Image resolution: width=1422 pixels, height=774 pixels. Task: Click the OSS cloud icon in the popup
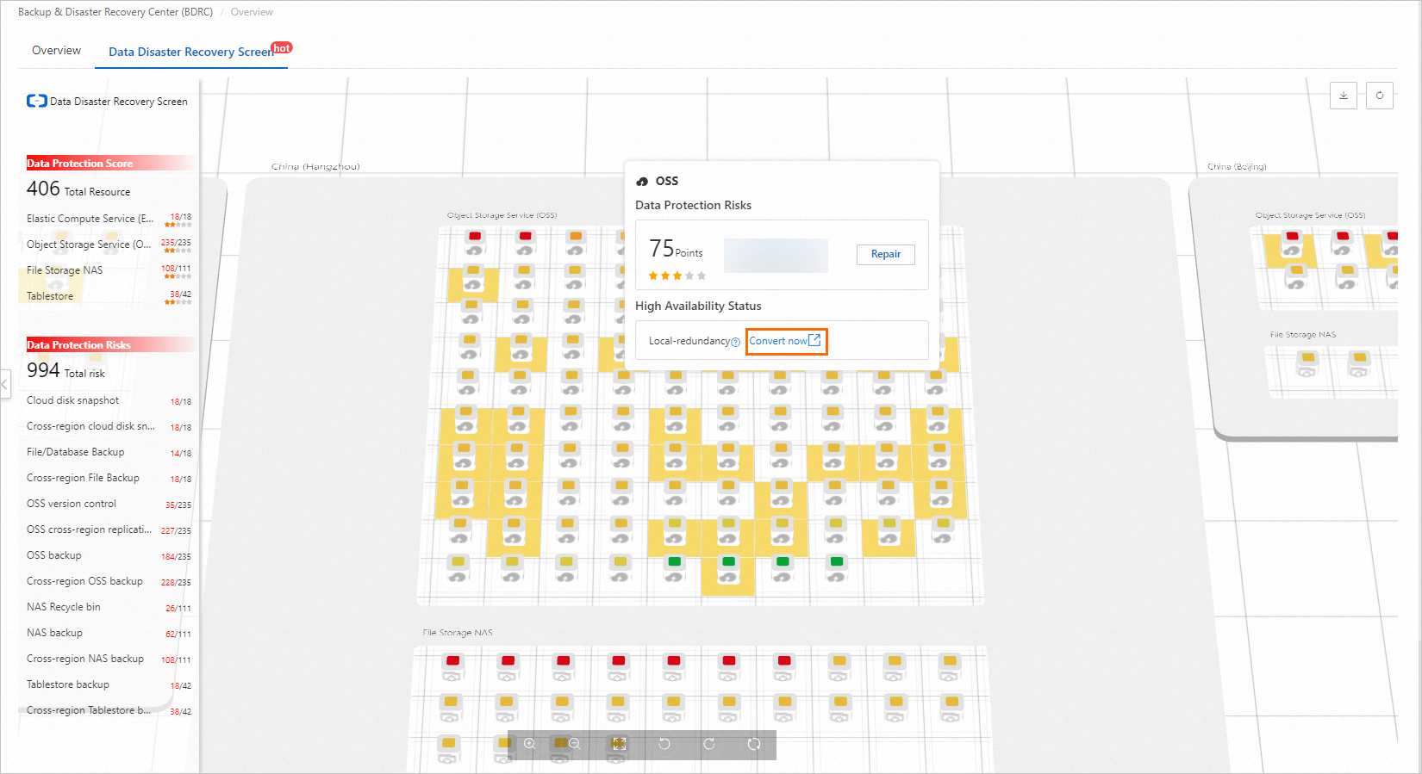click(642, 182)
